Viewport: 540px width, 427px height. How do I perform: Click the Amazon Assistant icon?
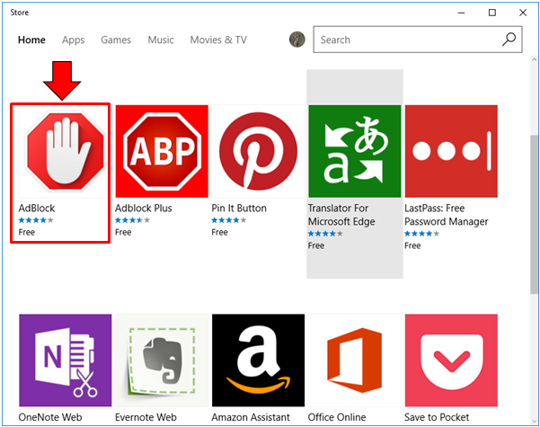(x=258, y=360)
